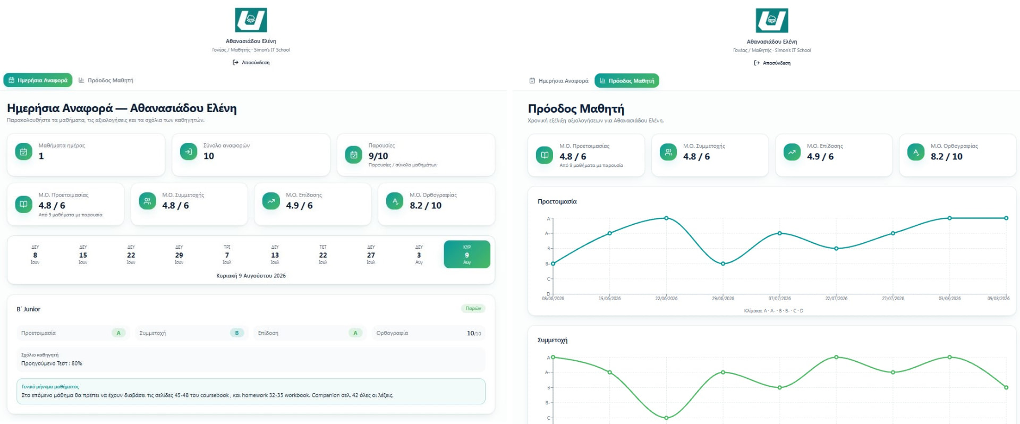The image size is (1020, 424).
Task: Click the Προετοιμασία chart point for 22/06/2026
Action: pos(666,218)
